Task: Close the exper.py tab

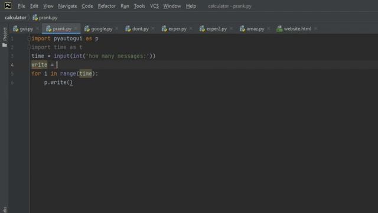Action: pyautogui.click(x=191, y=29)
